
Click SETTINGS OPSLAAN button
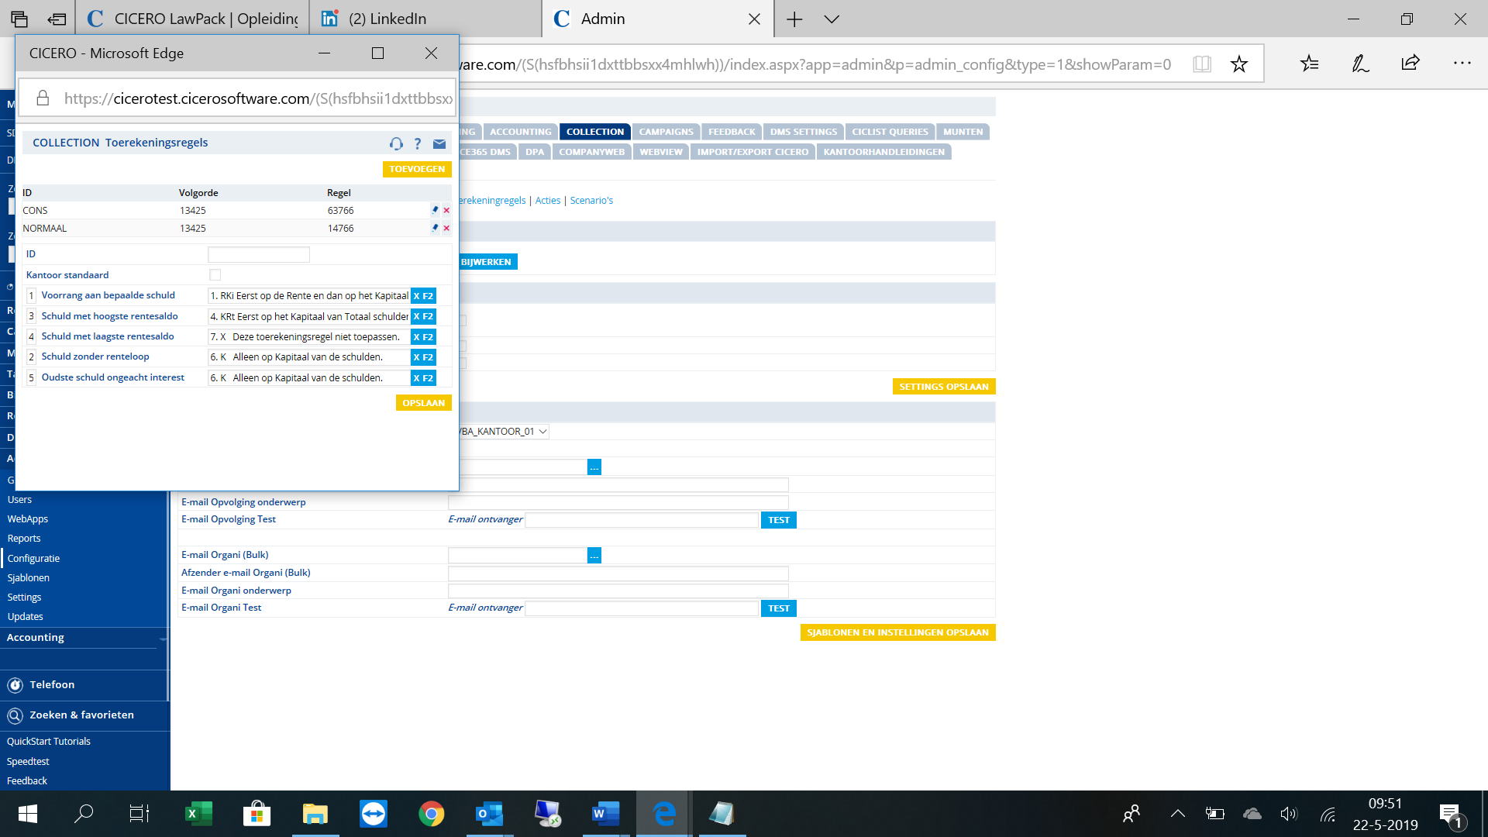point(944,387)
